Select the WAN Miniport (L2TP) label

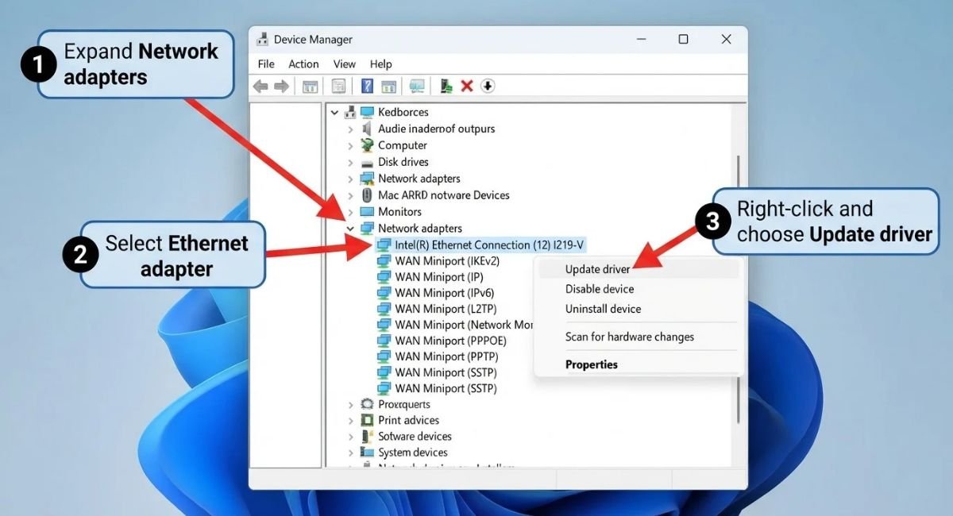(445, 309)
